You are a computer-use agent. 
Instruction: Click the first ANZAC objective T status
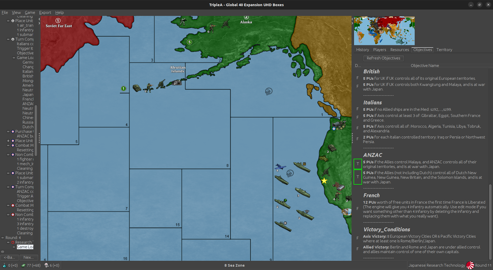tap(358, 164)
